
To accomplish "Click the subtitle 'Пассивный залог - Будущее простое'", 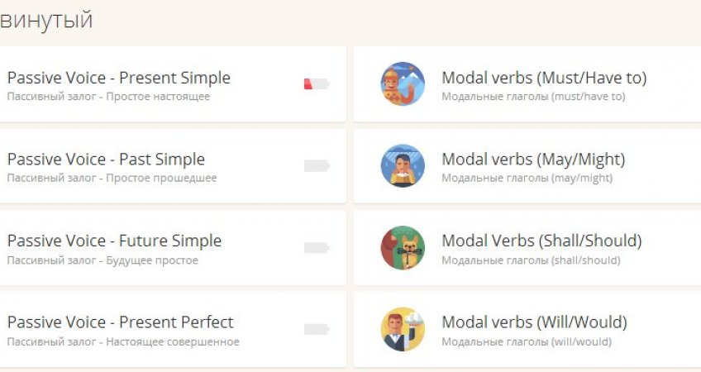I will click(x=103, y=260).
